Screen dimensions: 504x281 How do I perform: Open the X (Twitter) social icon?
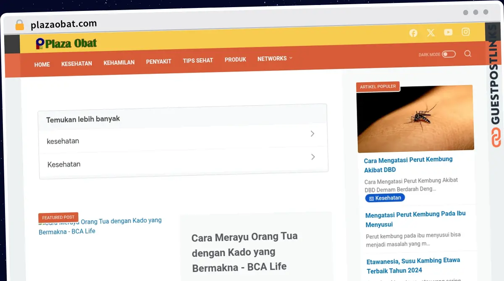pos(431,33)
